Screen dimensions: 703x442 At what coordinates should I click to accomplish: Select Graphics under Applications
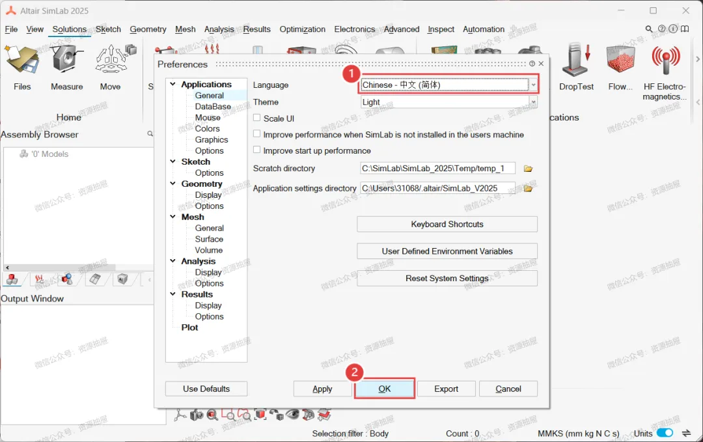click(x=212, y=139)
